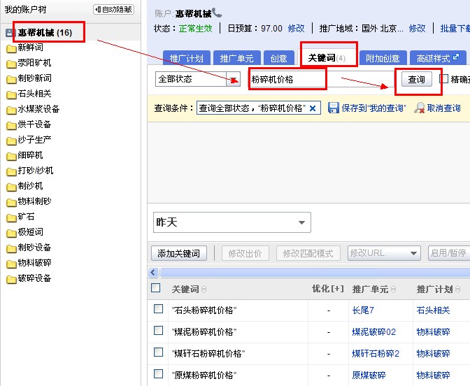The height and width of the screenshot is (386, 470).
Task: Remove query condition with the X icon
Action: click(x=313, y=108)
